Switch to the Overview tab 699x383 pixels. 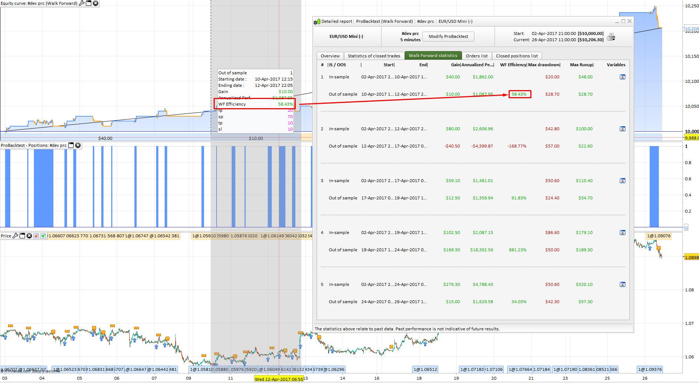(330, 56)
